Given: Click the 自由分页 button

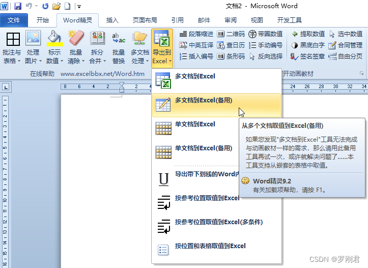Looking at the screenshot, I should pos(346,57).
